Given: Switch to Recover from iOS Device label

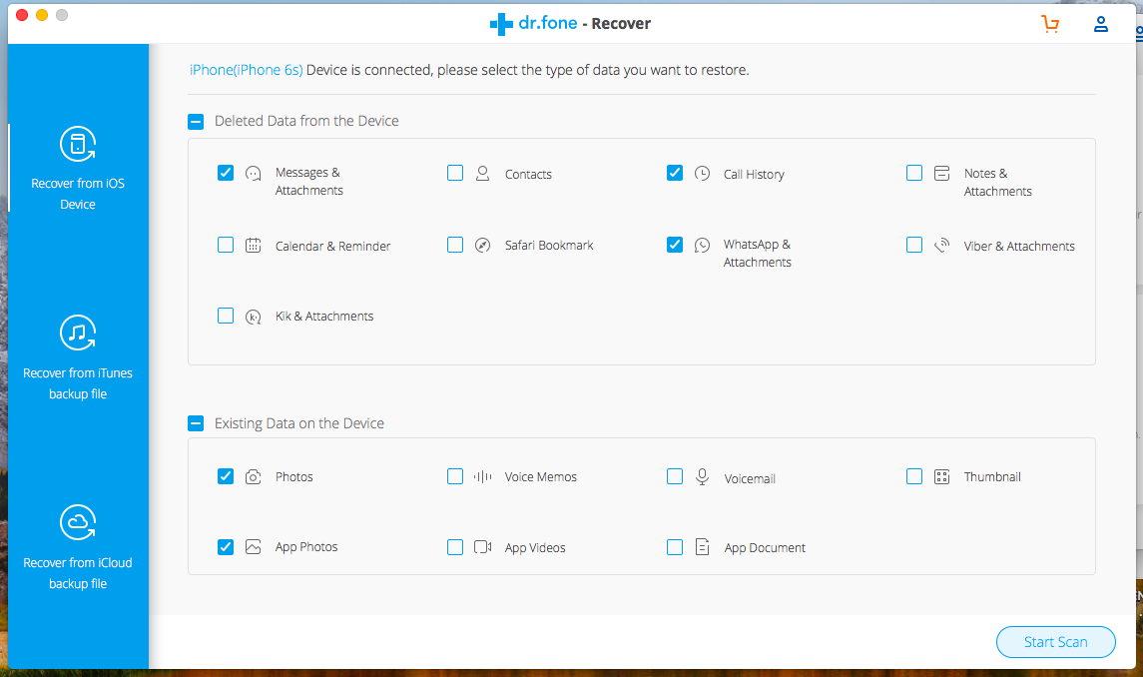Looking at the screenshot, I should point(78,194).
